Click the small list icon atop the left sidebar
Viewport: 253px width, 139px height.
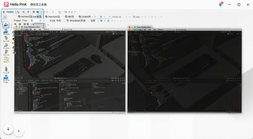click(5, 17)
